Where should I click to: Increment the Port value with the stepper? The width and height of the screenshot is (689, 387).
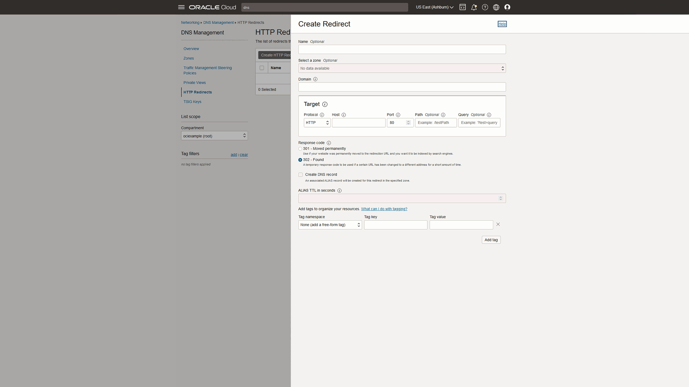[x=409, y=121]
